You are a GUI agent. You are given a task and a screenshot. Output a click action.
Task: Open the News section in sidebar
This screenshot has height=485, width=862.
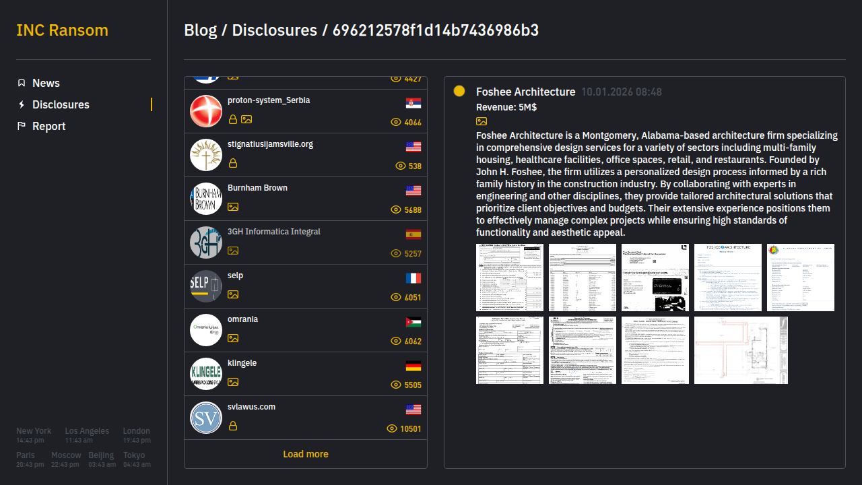pos(46,83)
